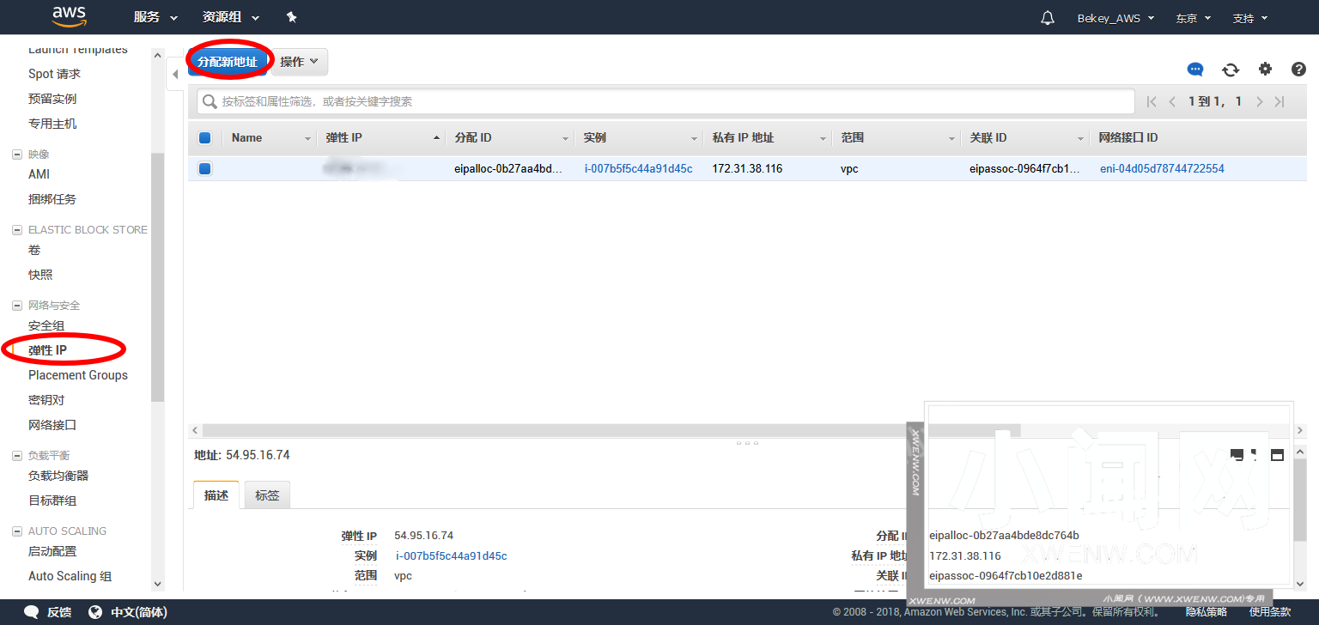Collapse the AUTO SCALING sidebar section
Image resolution: width=1319 pixels, height=625 pixels.
point(17,531)
